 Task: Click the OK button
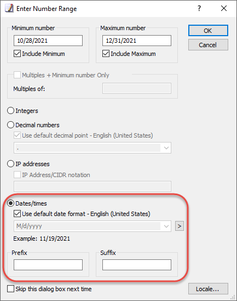pyautogui.click(x=208, y=31)
